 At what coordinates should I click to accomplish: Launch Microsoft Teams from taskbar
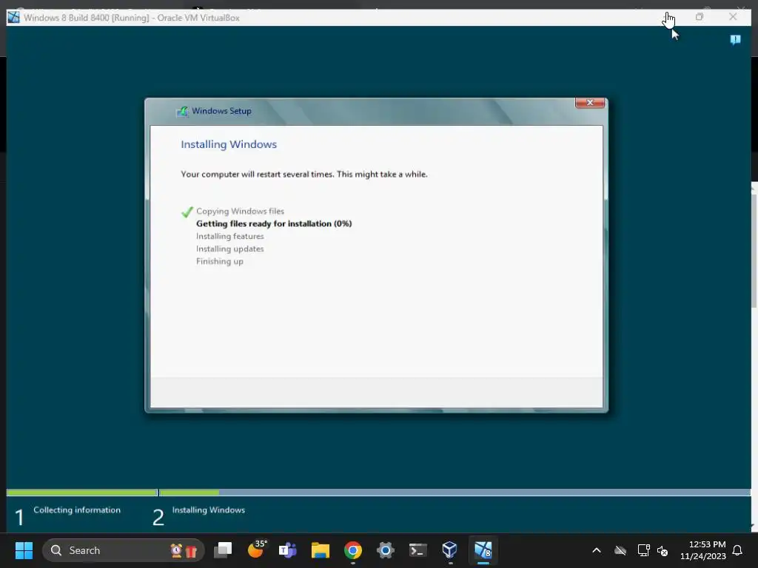click(x=288, y=550)
